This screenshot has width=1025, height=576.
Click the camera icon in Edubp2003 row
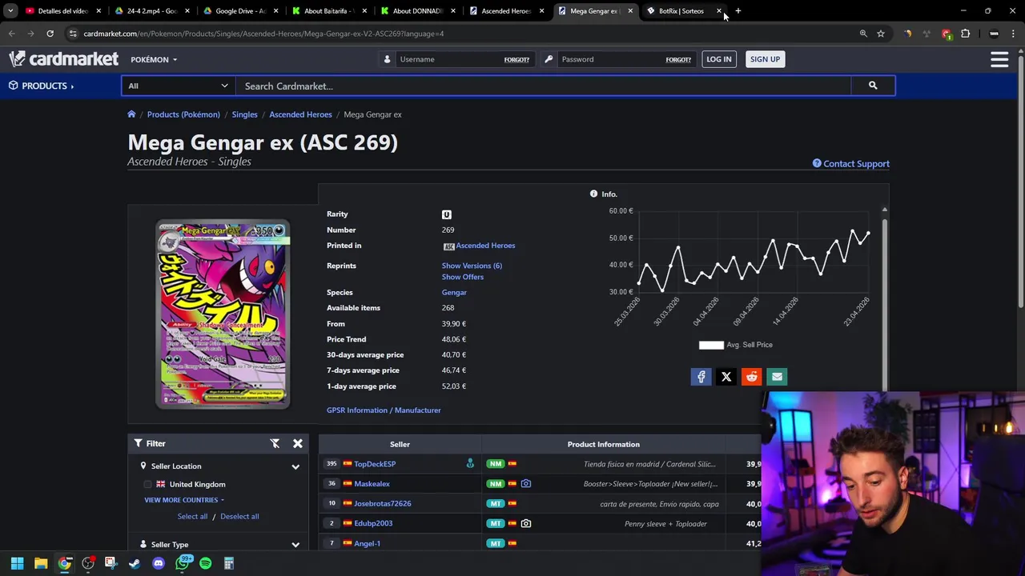coord(525,523)
